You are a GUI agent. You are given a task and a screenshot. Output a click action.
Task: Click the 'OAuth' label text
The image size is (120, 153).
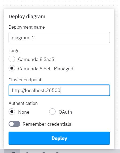65,112
